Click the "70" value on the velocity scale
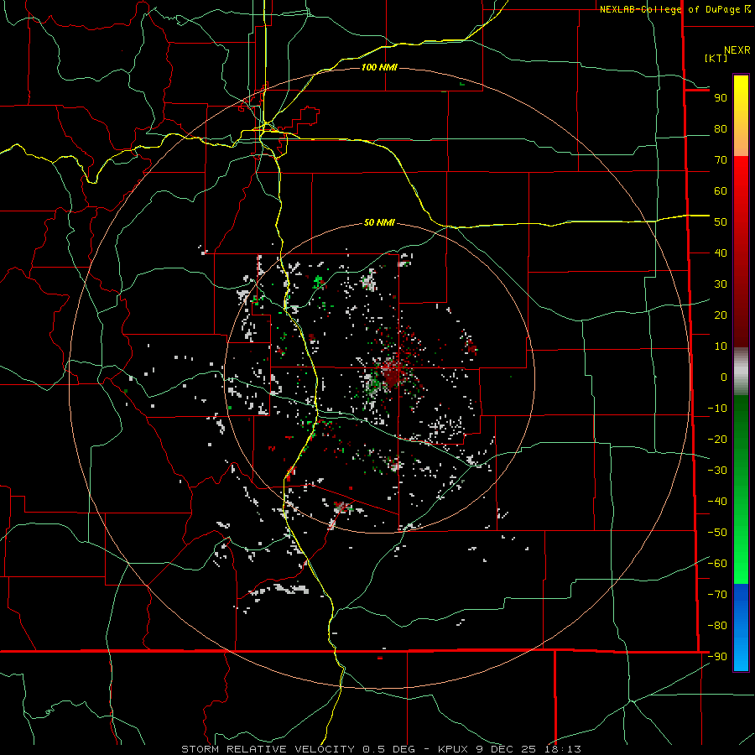755x755 pixels. point(721,160)
